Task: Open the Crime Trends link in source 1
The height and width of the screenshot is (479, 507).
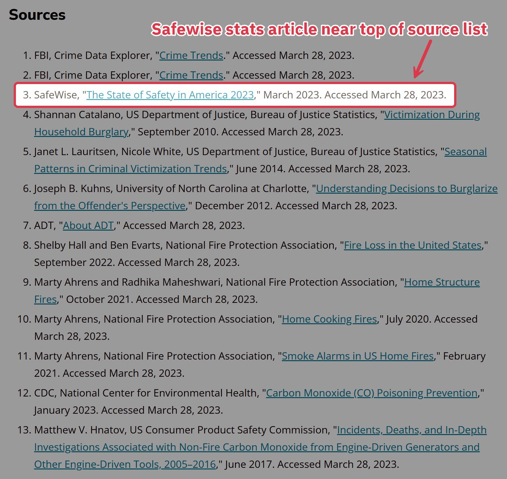Action: point(191,55)
